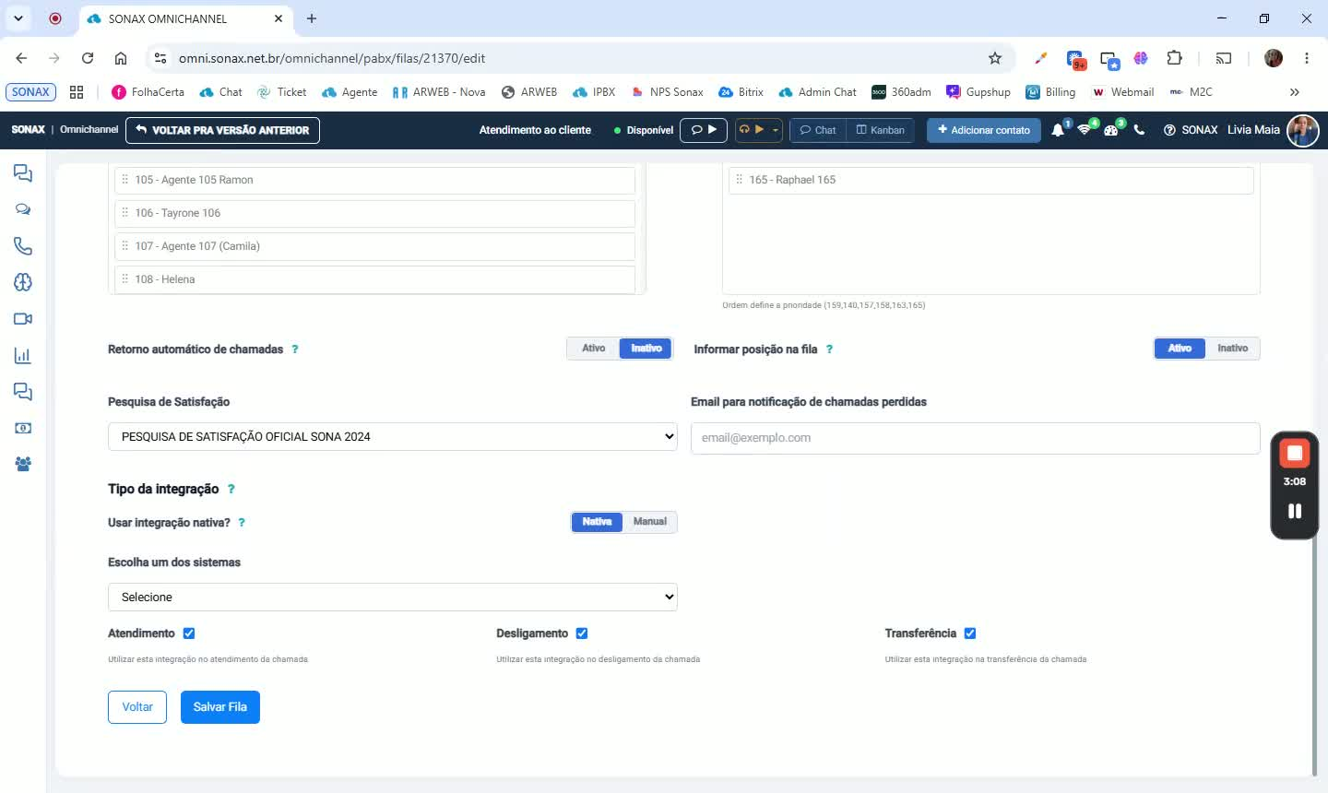This screenshot has width=1328, height=793.
Task: Open the bar chart reports sidebar icon
Action: point(23,356)
